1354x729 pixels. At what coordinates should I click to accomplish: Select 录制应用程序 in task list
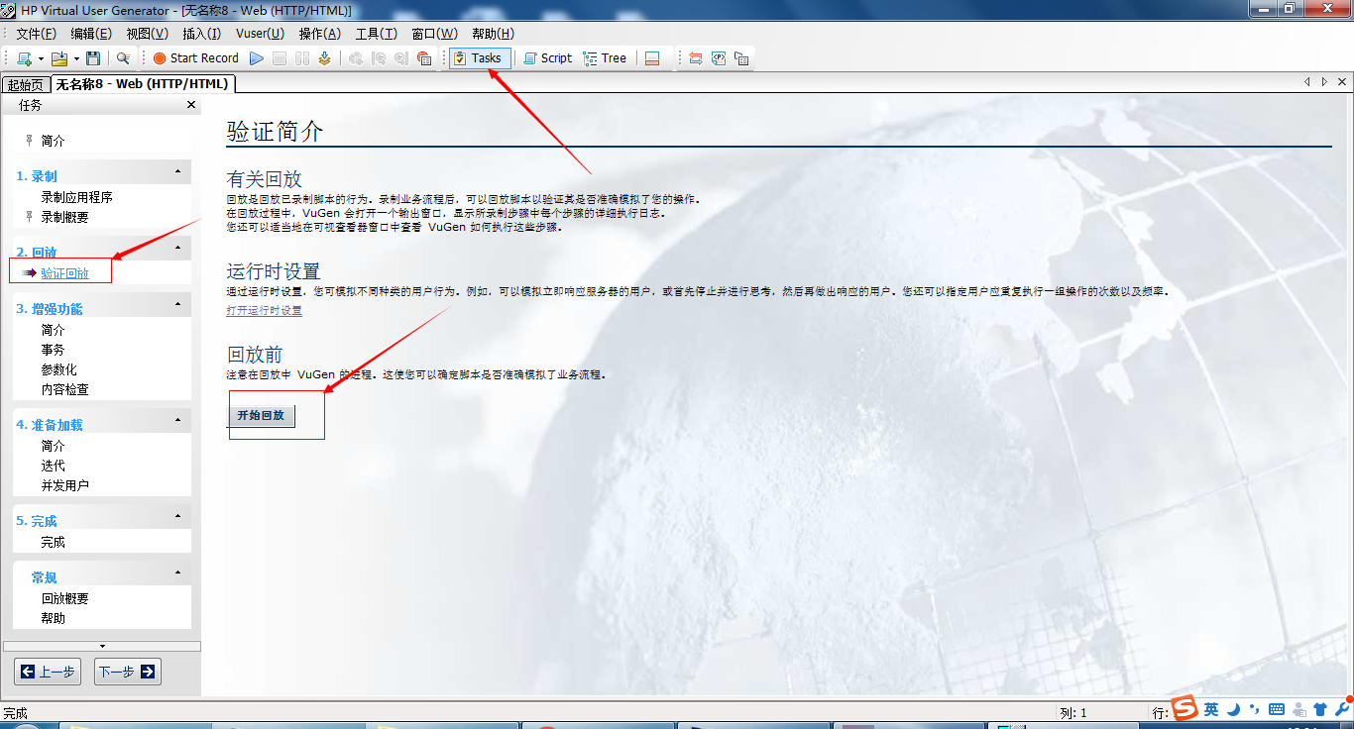tap(77, 197)
